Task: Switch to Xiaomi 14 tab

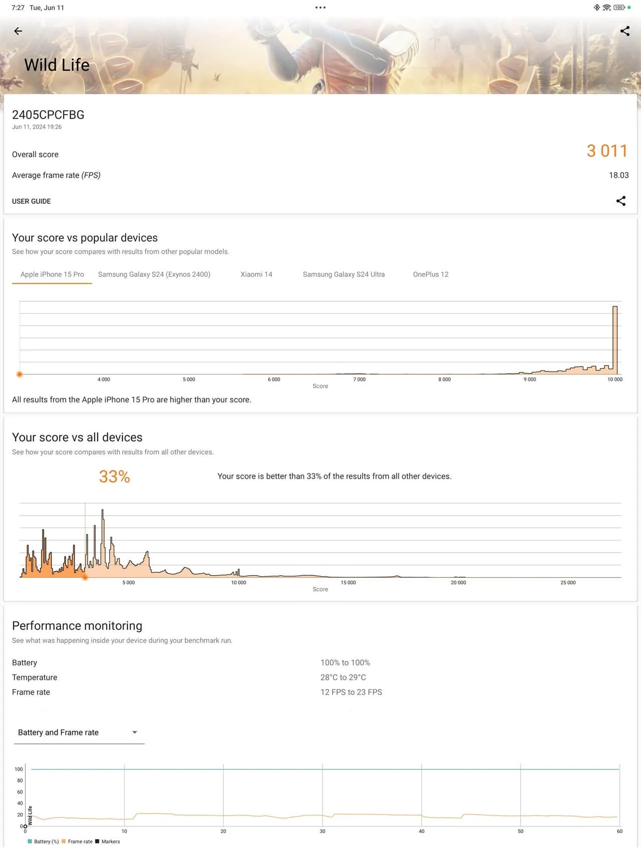Action: (x=256, y=274)
